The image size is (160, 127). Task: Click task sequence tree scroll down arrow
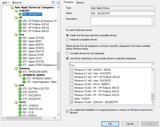58,114
